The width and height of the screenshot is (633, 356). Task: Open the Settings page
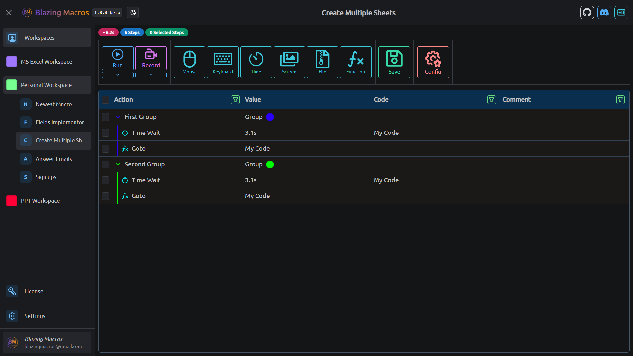47,316
